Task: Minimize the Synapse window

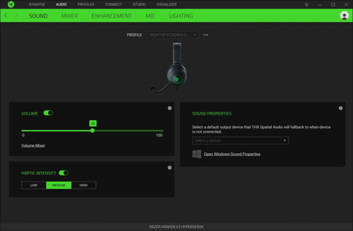Action: click(x=320, y=5)
